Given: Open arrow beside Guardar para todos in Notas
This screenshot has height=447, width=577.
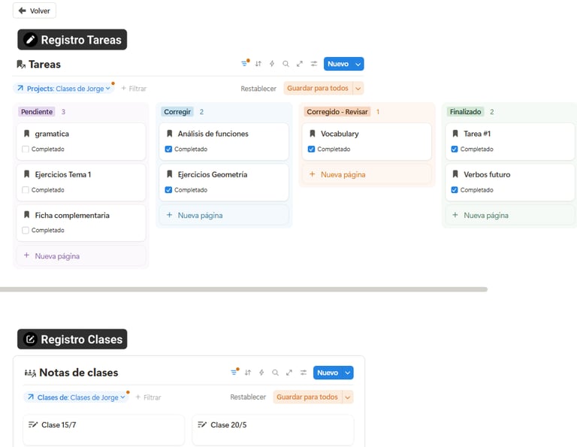Looking at the screenshot, I should [x=348, y=397].
